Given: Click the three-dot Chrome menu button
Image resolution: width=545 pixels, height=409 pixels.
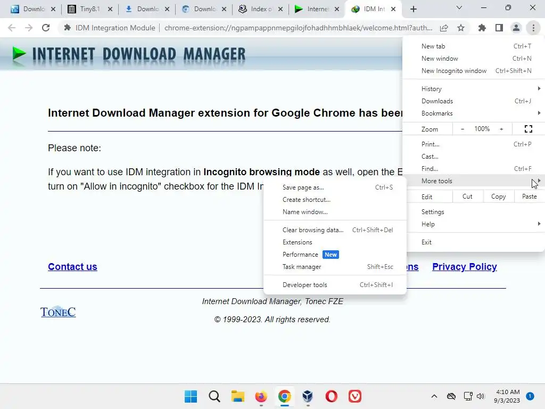Looking at the screenshot, I should tap(533, 28).
